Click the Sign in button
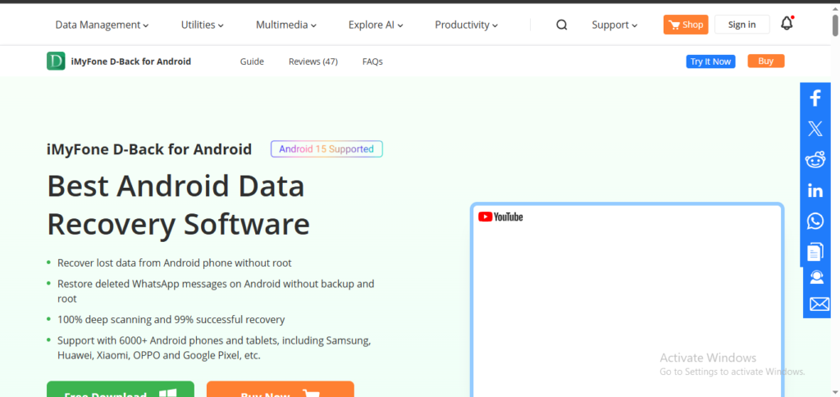 coord(742,25)
